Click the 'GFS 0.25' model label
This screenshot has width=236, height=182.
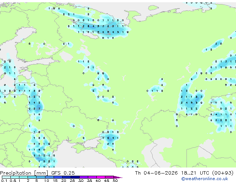(63, 173)
